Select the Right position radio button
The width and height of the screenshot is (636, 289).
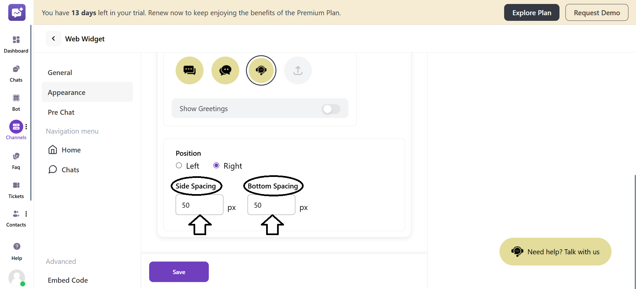coord(216,165)
